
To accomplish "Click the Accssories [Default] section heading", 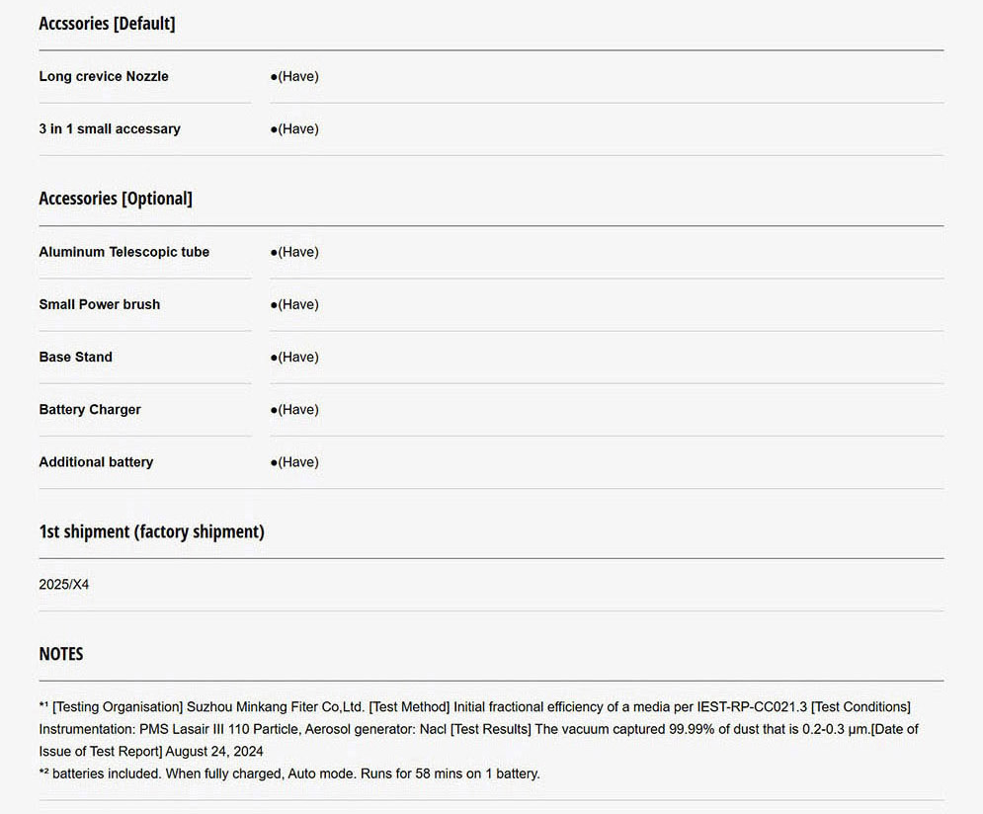I will (x=107, y=24).
